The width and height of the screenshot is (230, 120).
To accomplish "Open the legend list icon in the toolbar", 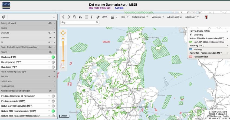I will (x=86, y=17).
